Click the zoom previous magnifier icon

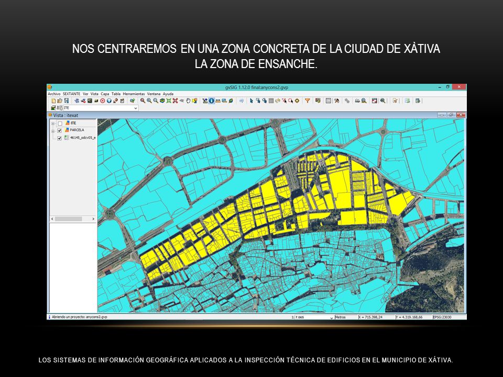(143, 101)
